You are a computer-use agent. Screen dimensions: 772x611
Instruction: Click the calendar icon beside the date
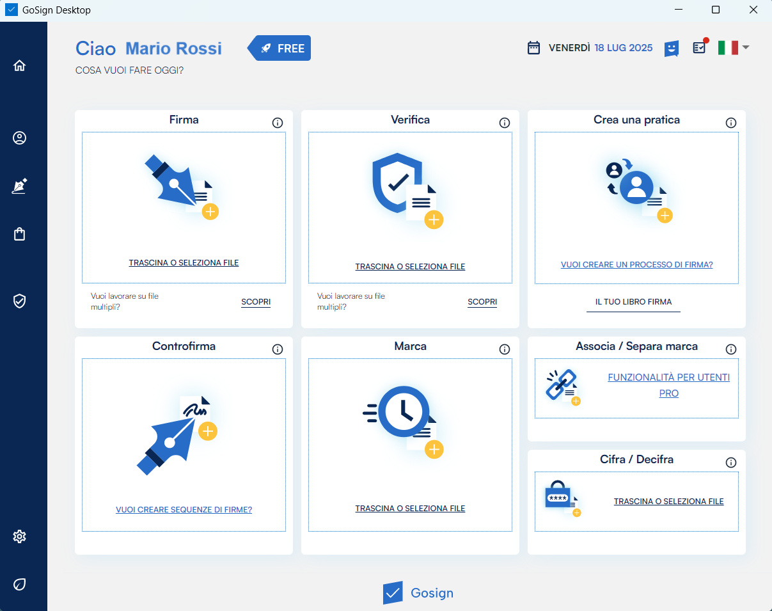(x=533, y=48)
